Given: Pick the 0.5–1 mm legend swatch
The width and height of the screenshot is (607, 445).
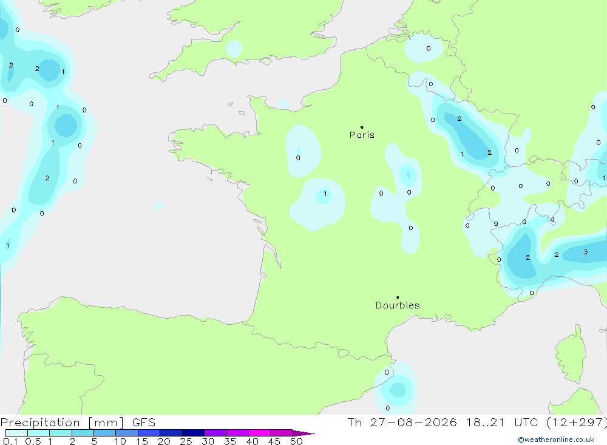Looking at the screenshot, I should 39,433.
